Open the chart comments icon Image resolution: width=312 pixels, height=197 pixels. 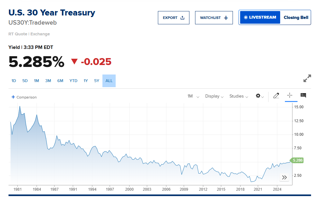pyautogui.click(x=303, y=95)
